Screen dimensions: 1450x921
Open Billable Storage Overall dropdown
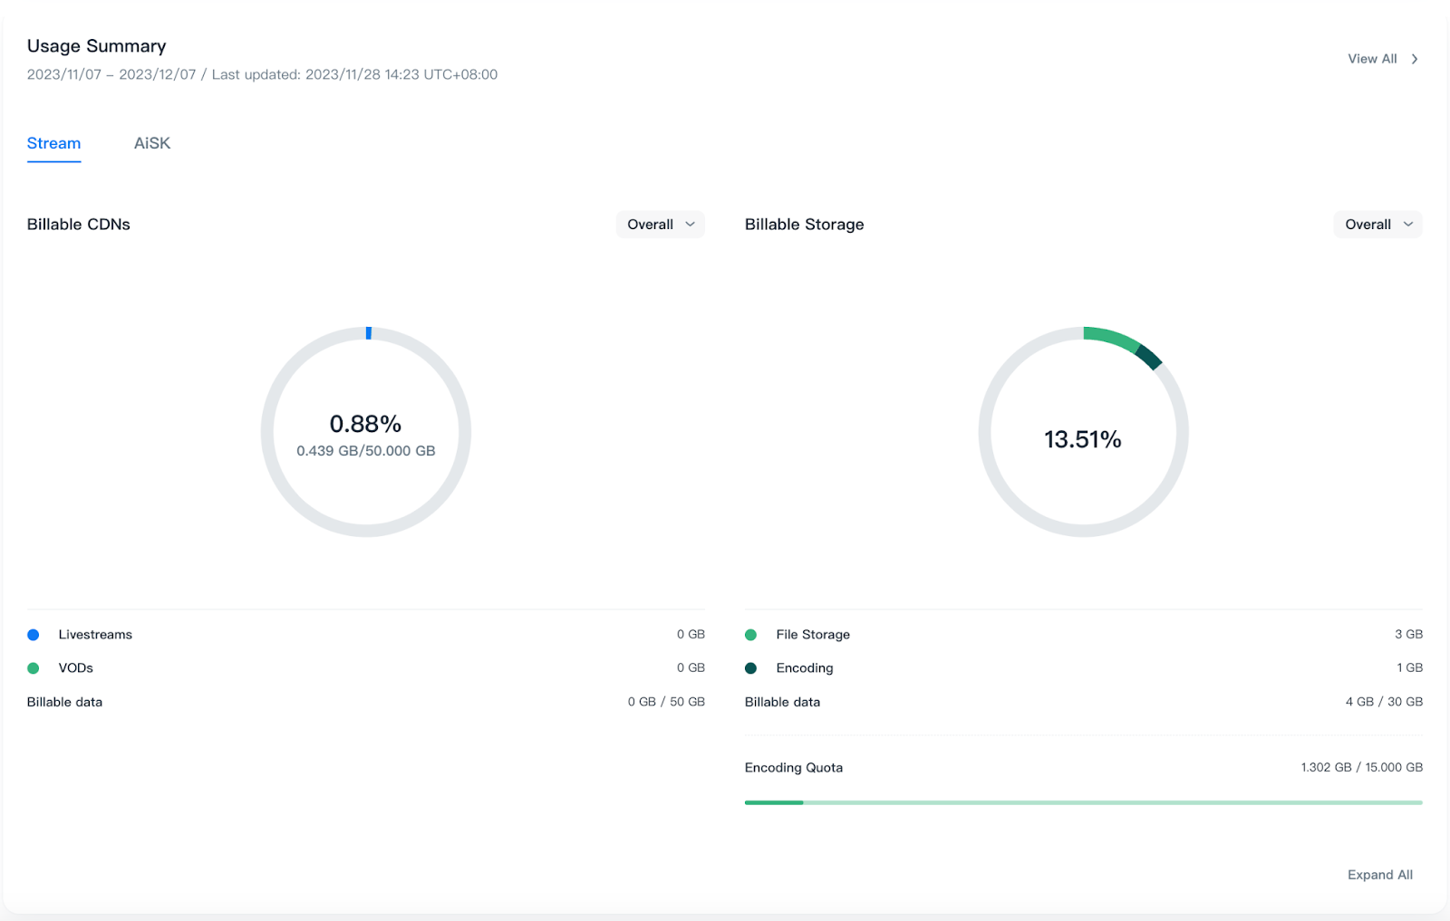click(1377, 225)
